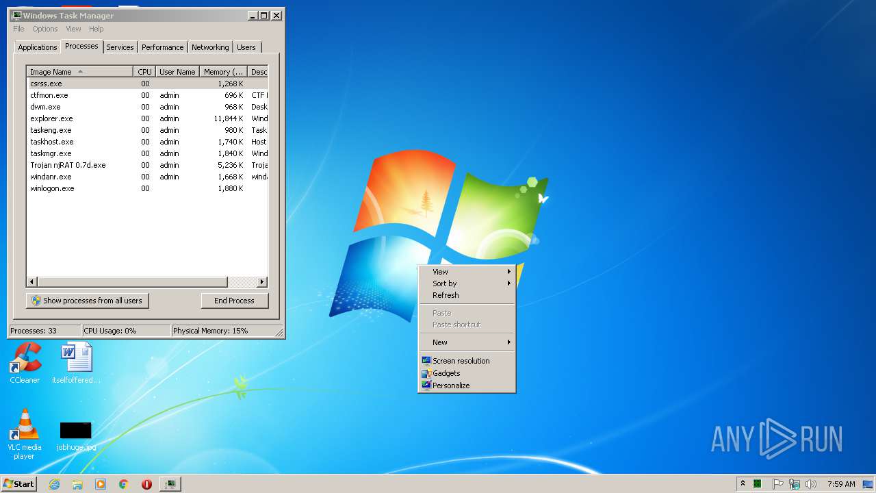Viewport: 876px width, 493px height.
Task: Select the taskmgr.exe process
Action: tap(147, 153)
